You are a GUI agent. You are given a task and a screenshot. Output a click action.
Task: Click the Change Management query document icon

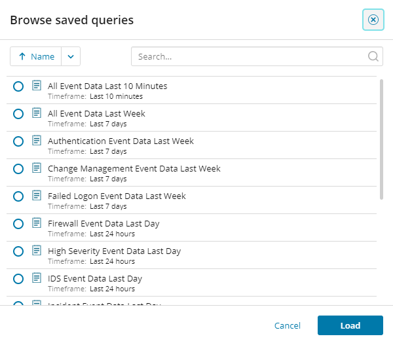(37, 168)
